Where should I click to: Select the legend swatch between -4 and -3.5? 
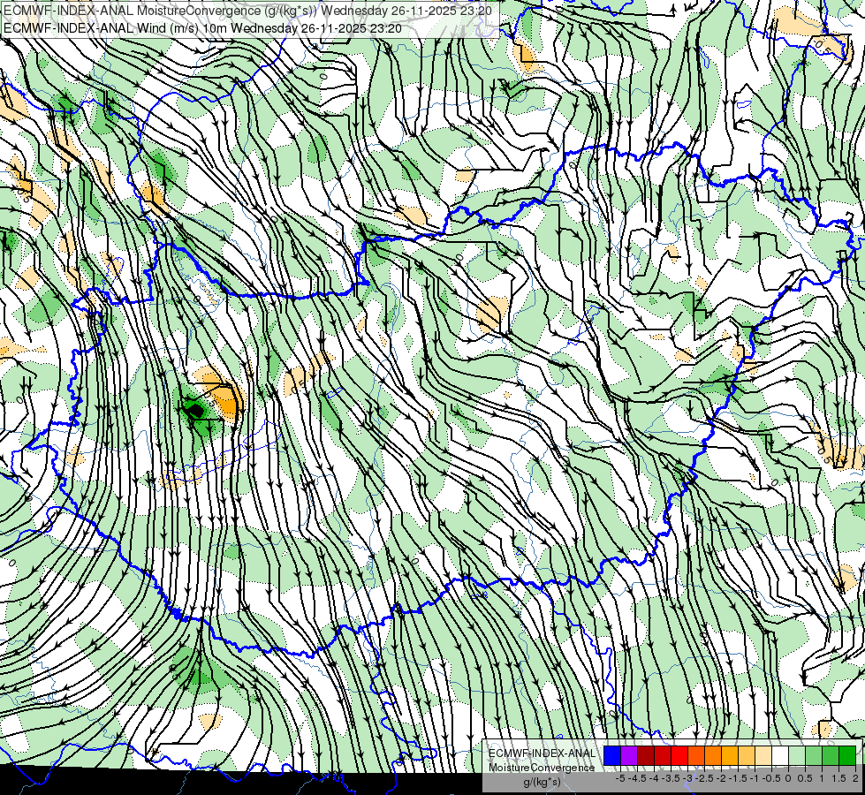(x=663, y=755)
